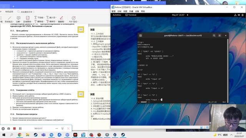Add a new tab in the PDF reader

pyautogui.click(x=13, y=7)
